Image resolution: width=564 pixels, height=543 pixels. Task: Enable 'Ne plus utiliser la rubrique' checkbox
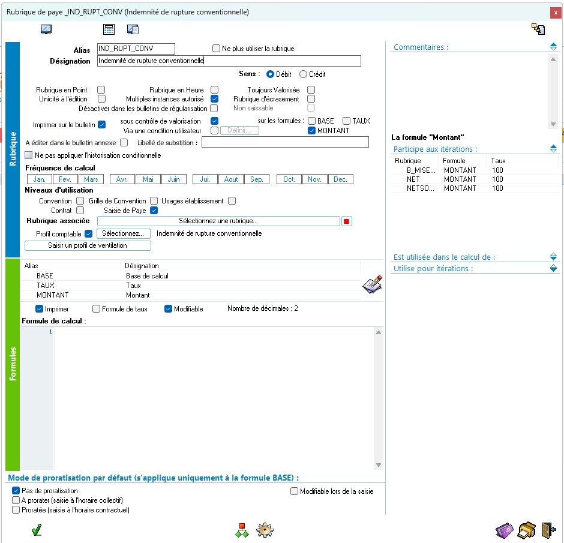click(x=217, y=49)
